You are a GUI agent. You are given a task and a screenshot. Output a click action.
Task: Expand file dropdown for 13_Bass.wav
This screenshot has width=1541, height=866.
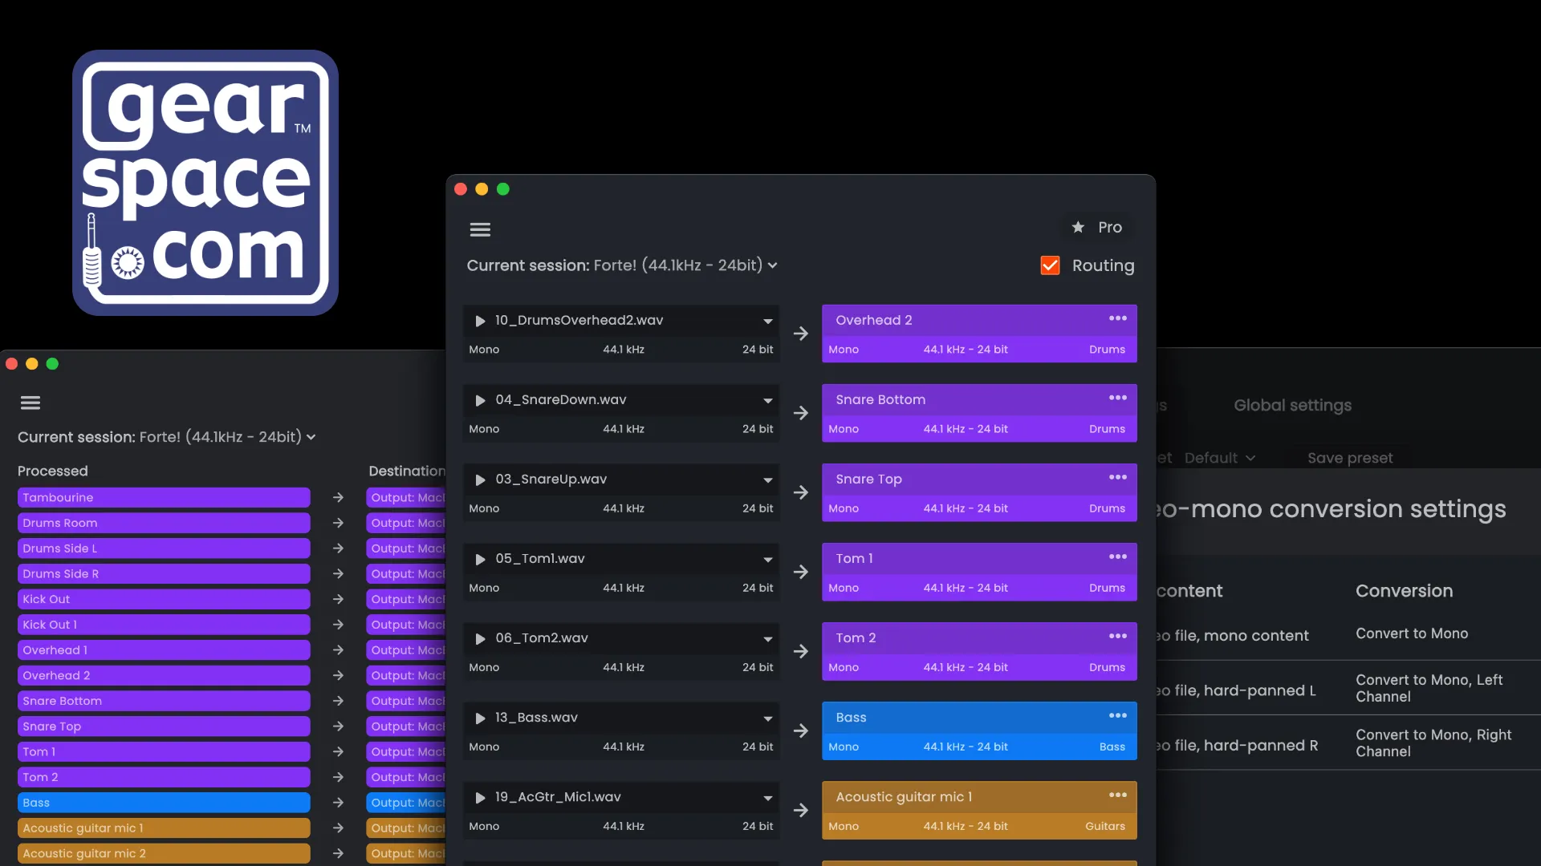(x=768, y=718)
